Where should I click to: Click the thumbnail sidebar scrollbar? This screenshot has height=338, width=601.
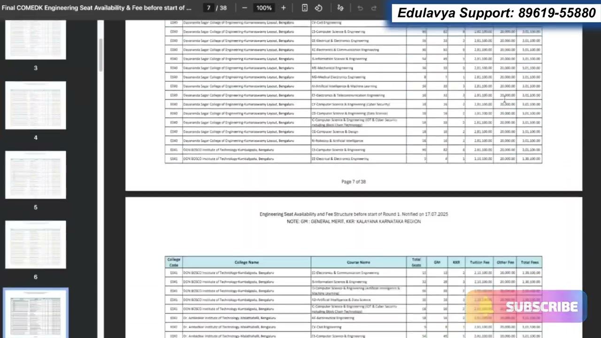100,55
